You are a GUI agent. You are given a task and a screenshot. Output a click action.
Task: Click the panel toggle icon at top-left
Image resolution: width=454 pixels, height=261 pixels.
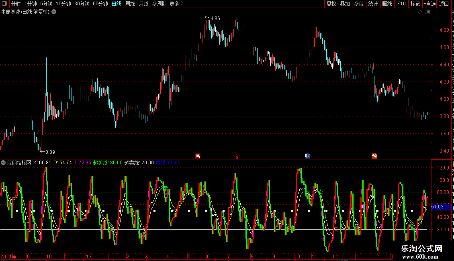pyautogui.click(x=4, y=4)
